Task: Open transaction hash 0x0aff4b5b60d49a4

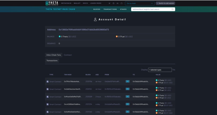Action: (72, 112)
